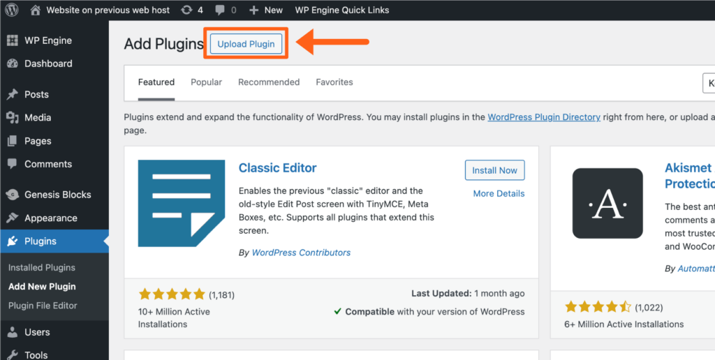This screenshot has width=715, height=360.
Task: Click the WP Engine sidebar icon
Action: click(12, 40)
